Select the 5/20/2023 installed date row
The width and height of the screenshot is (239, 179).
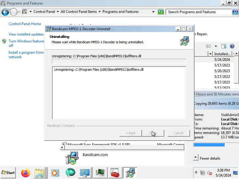tap(222, 71)
